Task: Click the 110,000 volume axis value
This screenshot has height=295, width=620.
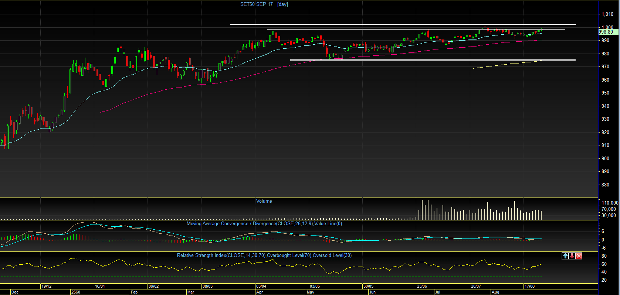Action: 610,203
